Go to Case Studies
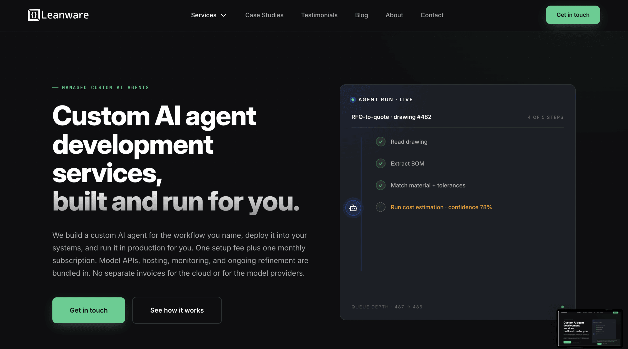Screen dimensions: 628x349 (x=264, y=15)
